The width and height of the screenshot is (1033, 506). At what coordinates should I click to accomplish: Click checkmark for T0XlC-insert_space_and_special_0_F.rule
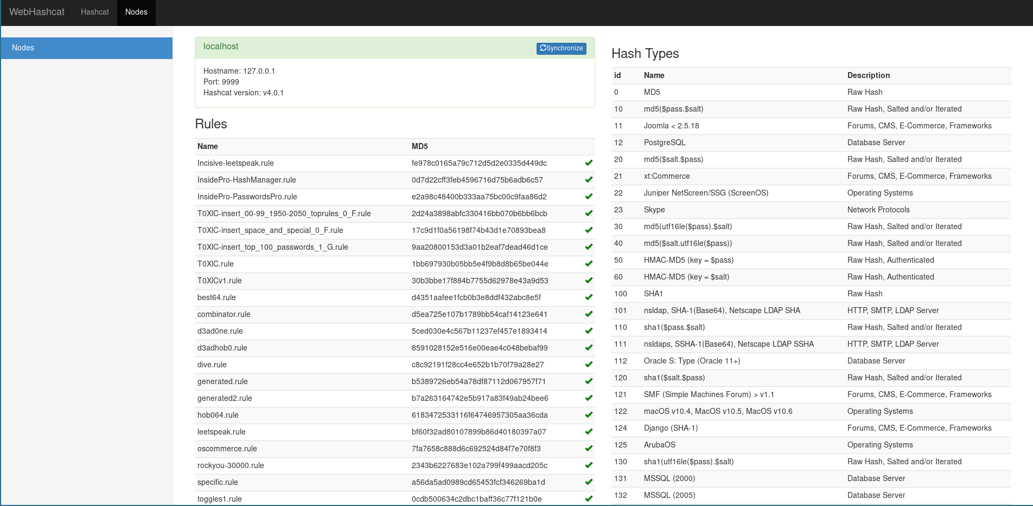(x=589, y=230)
